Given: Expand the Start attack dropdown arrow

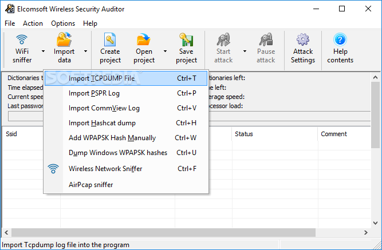Looking at the screenshot, I should coord(245,51).
